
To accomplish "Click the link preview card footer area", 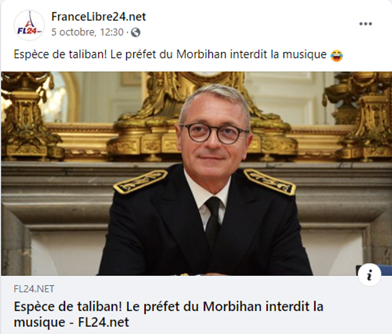I will pyautogui.click(x=196, y=305).
